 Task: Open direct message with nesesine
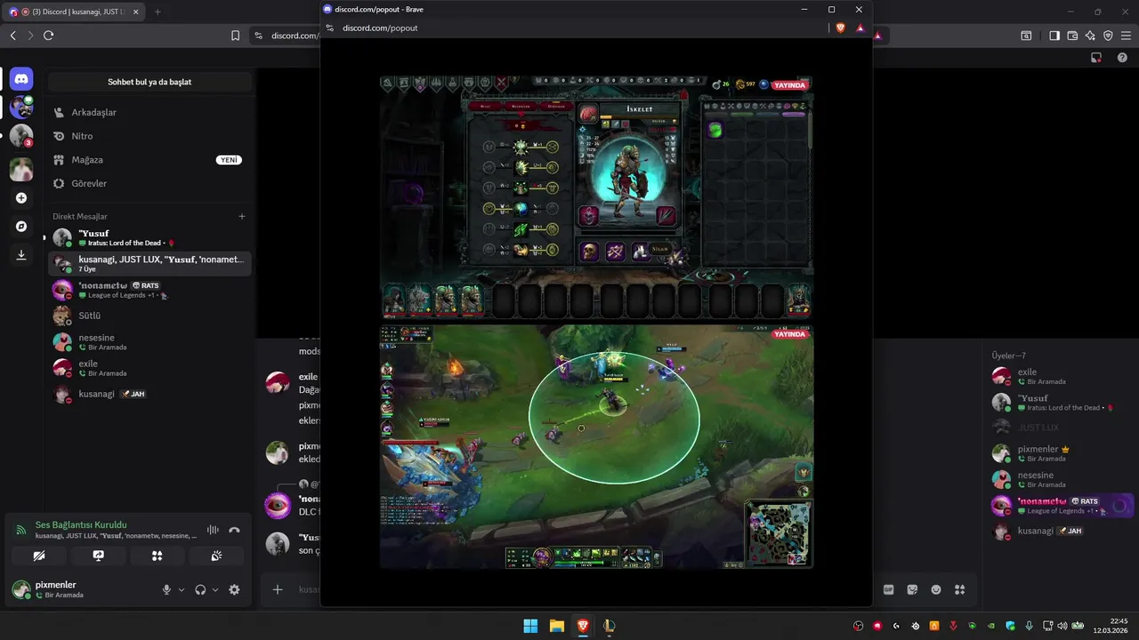[x=149, y=342]
